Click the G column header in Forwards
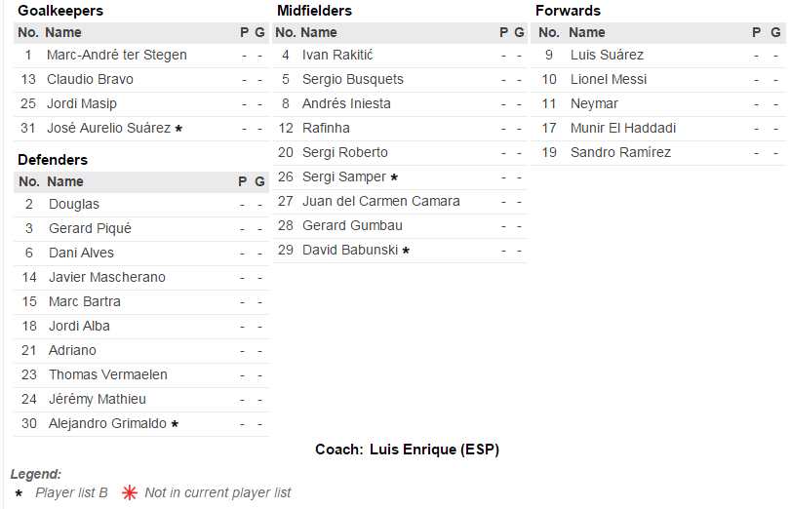Screen dimensions: 790x509 (775, 32)
